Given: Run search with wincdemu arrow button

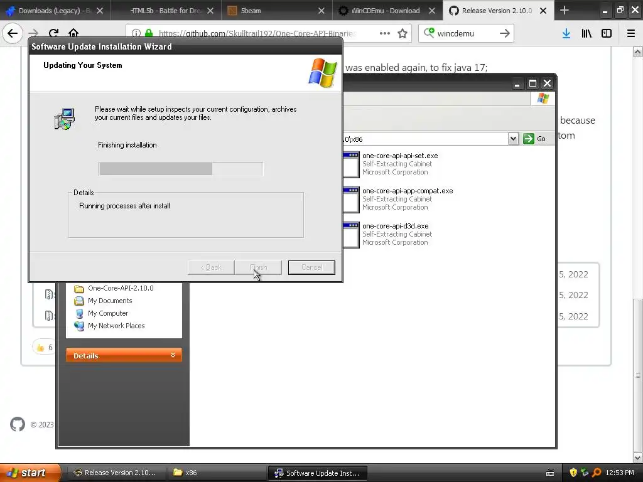Looking at the screenshot, I should pyautogui.click(x=505, y=33).
